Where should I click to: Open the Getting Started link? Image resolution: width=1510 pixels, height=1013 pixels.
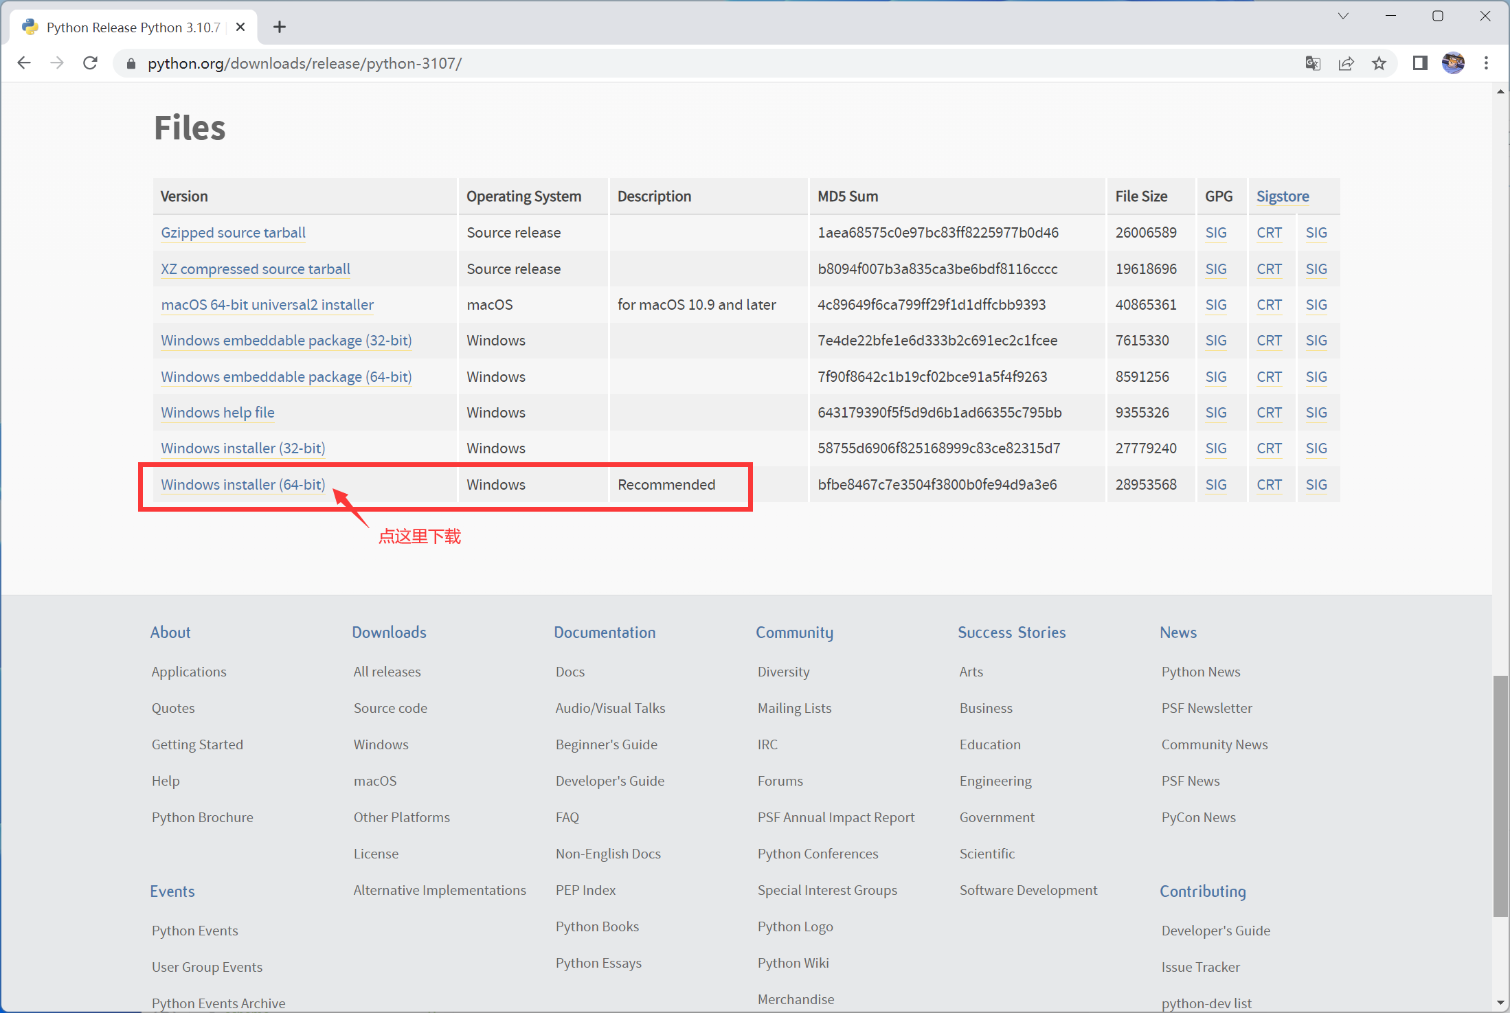[x=197, y=744]
